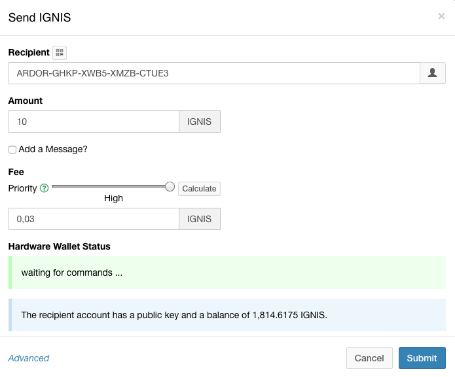Click the 'Add a Message?' label text
The image size is (455, 377).
tap(53, 149)
